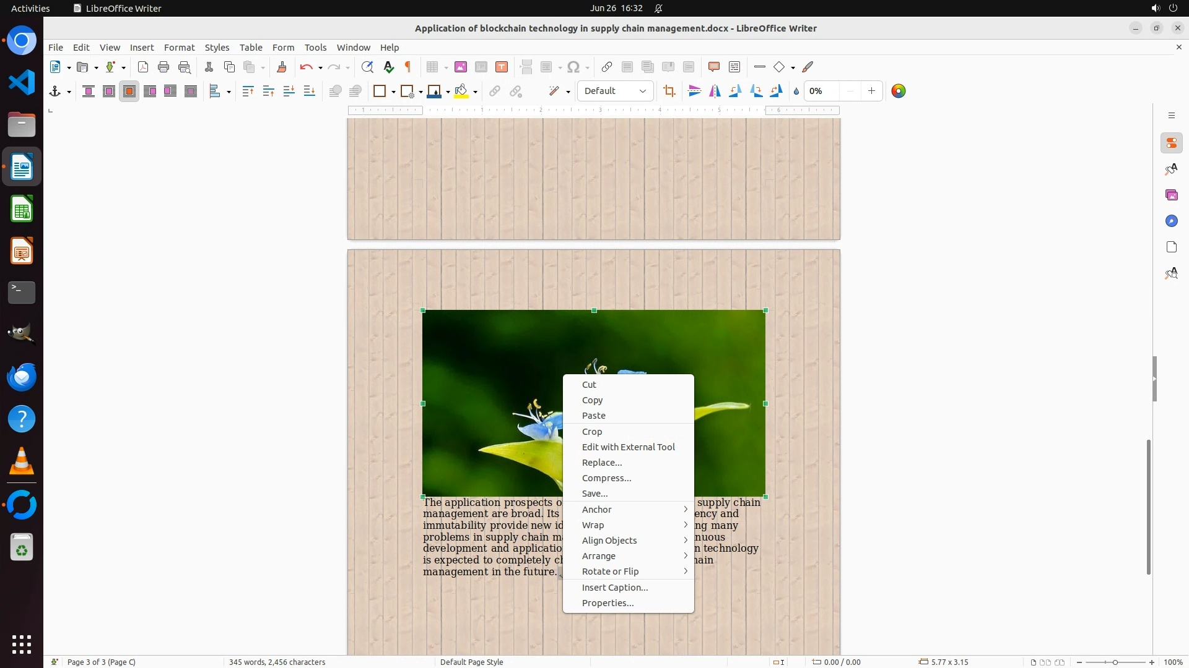This screenshot has width=1189, height=668.
Task: Increase transparency with plus button
Action: pos(871,92)
